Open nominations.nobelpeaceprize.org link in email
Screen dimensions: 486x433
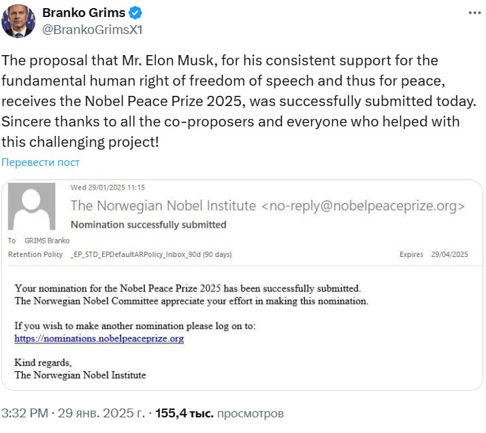99,338
